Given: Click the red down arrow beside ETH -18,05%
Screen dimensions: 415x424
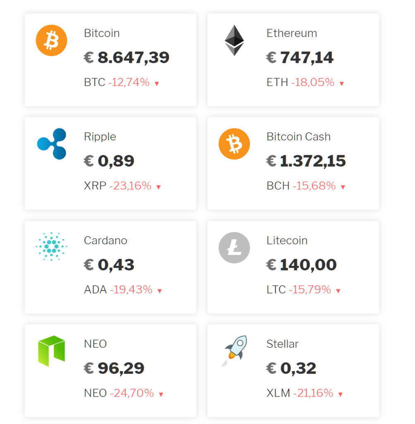Looking at the screenshot, I should point(341,84).
